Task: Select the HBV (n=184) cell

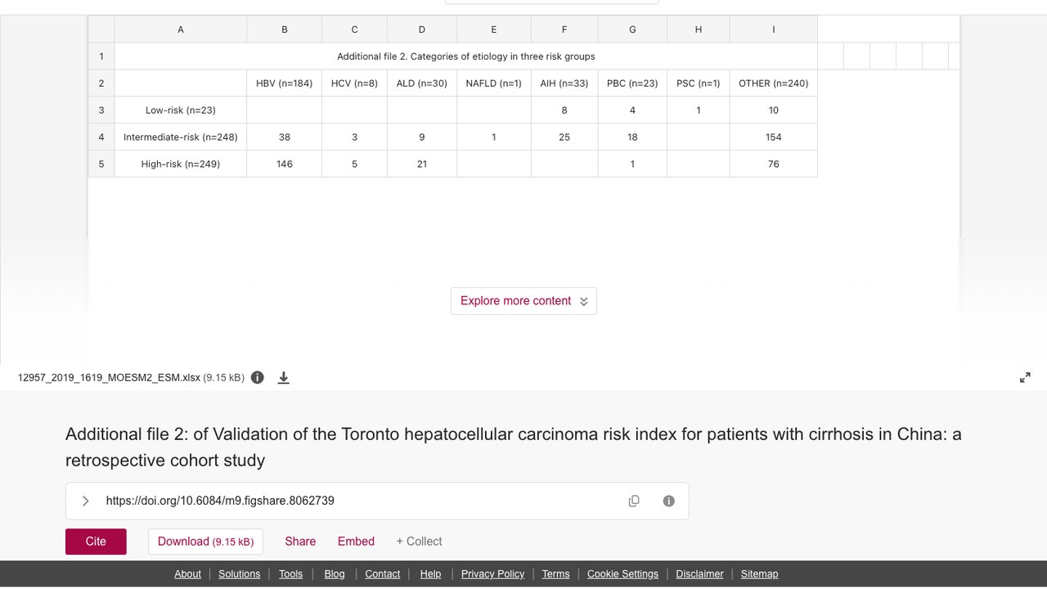Action: point(285,83)
